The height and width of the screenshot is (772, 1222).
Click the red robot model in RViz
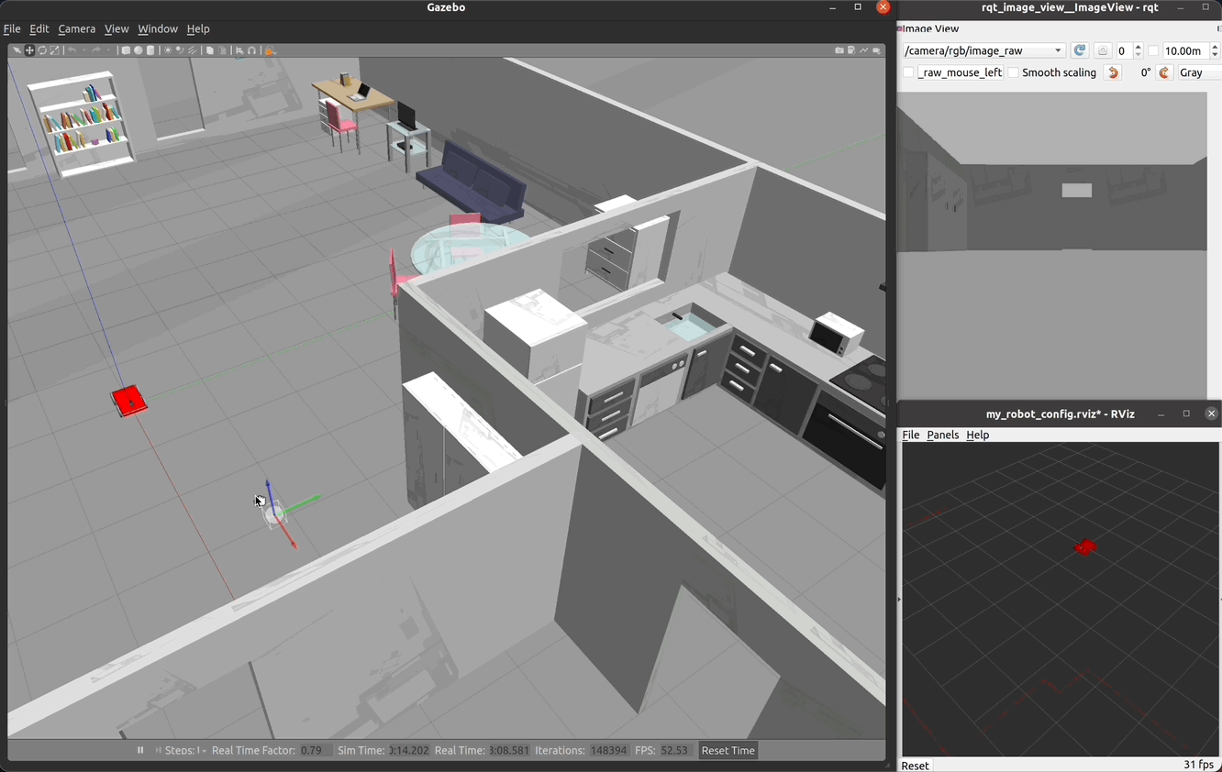point(1085,547)
